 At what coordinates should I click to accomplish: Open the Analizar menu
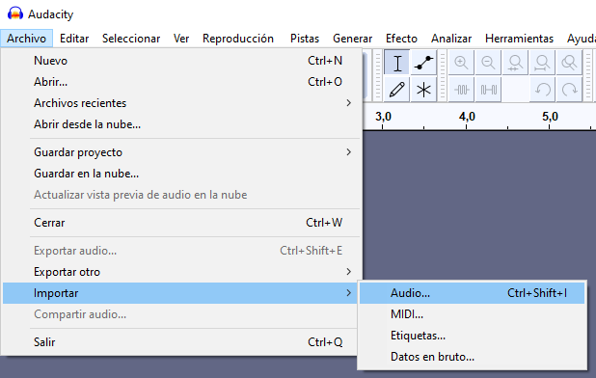coord(451,39)
